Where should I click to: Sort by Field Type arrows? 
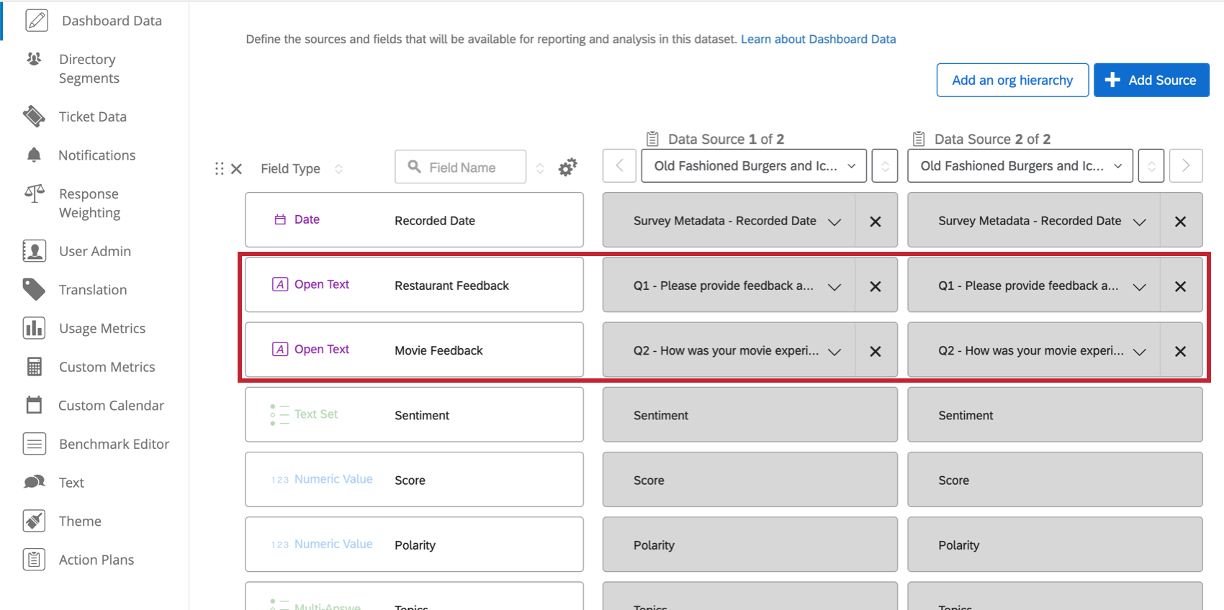click(338, 168)
